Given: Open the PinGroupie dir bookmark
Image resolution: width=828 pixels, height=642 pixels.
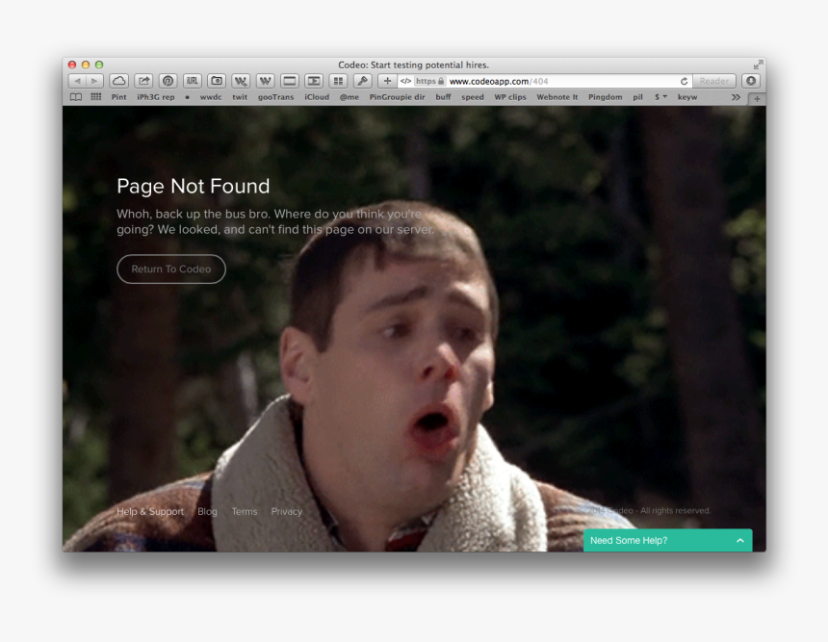Looking at the screenshot, I should click(x=397, y=97).
